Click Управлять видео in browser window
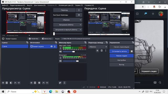 click(149, 71)
